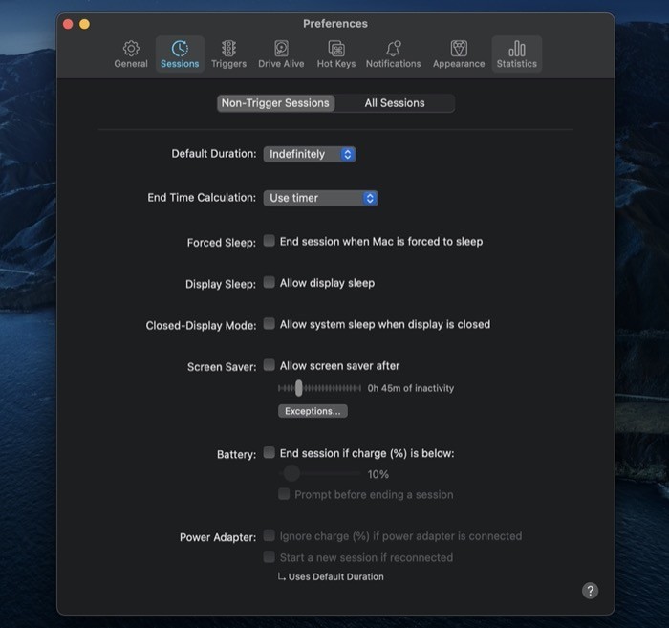Close the Preferences window
Screen dimensions: 669x628
[68, 24]
